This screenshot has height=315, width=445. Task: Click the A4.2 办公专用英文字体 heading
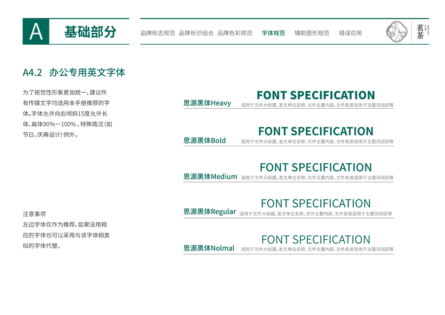coord(74,72)
